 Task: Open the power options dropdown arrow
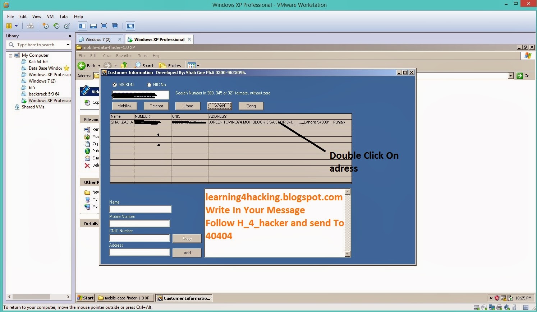click(16, 26)
